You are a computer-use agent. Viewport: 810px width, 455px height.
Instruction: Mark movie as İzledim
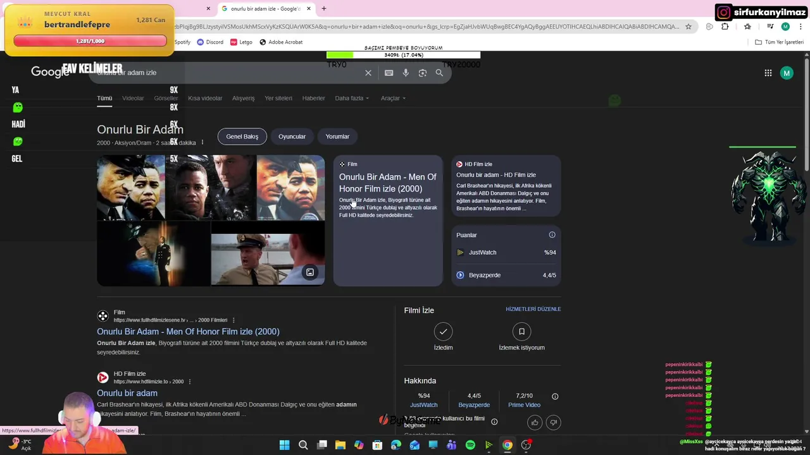tap(443, 331)
